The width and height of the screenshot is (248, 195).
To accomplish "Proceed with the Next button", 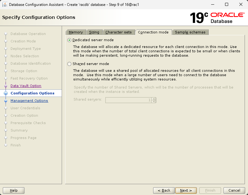I will click(186, 190).
